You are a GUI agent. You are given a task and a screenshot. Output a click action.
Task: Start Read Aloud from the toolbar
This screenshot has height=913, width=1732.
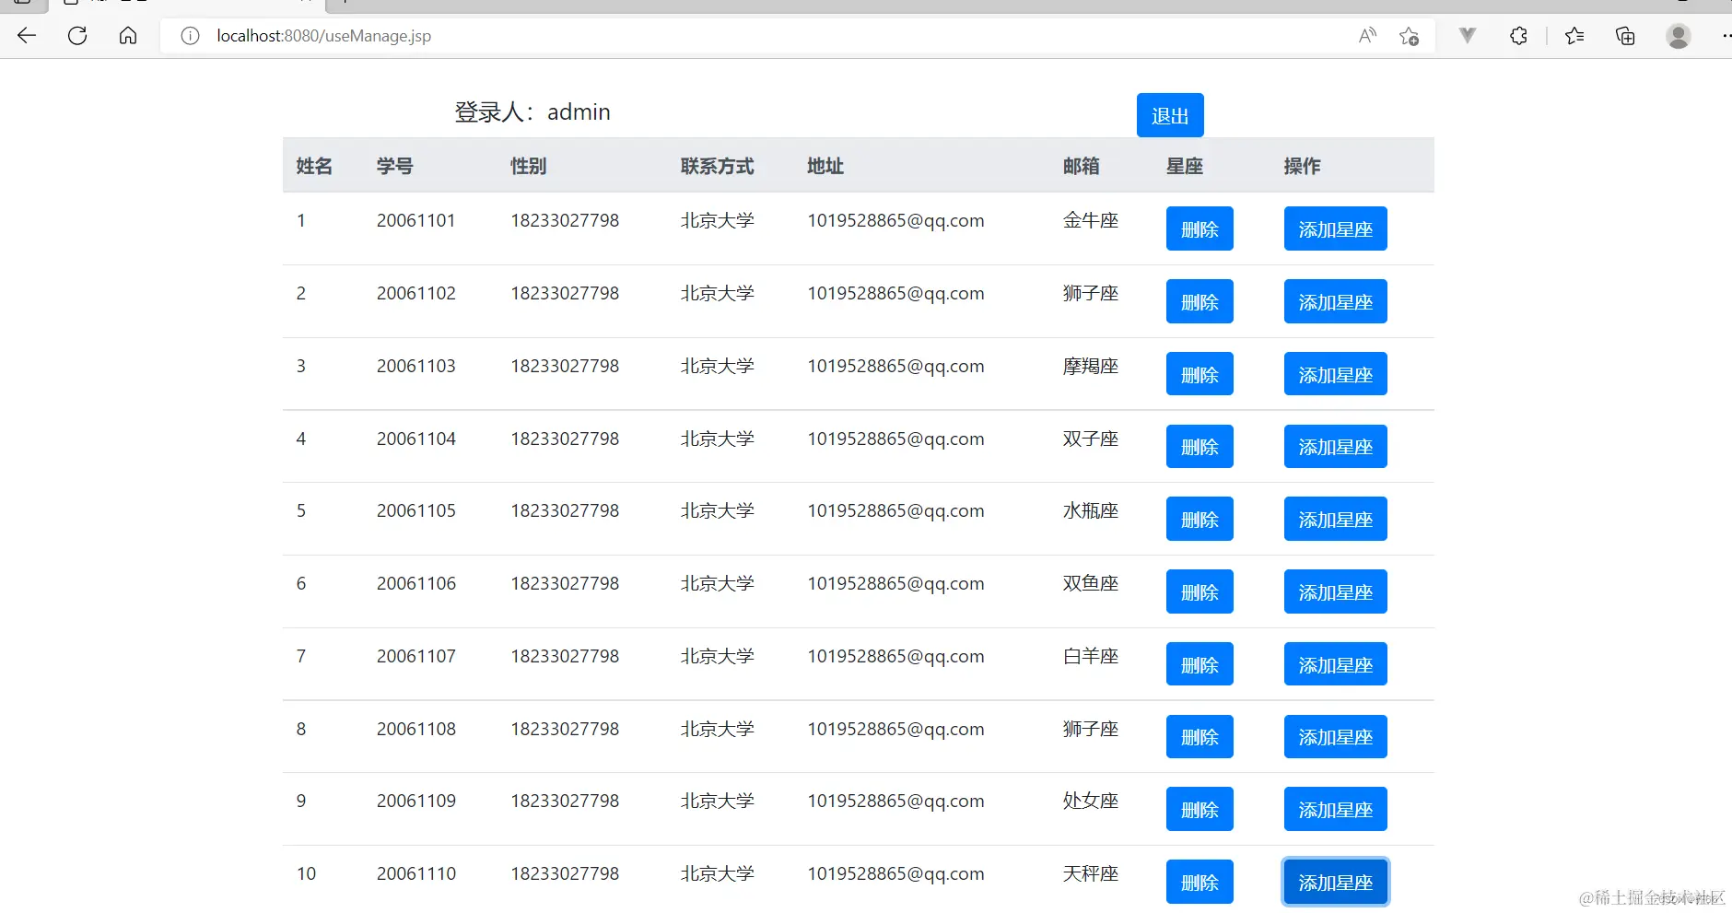coord(1367,36)
